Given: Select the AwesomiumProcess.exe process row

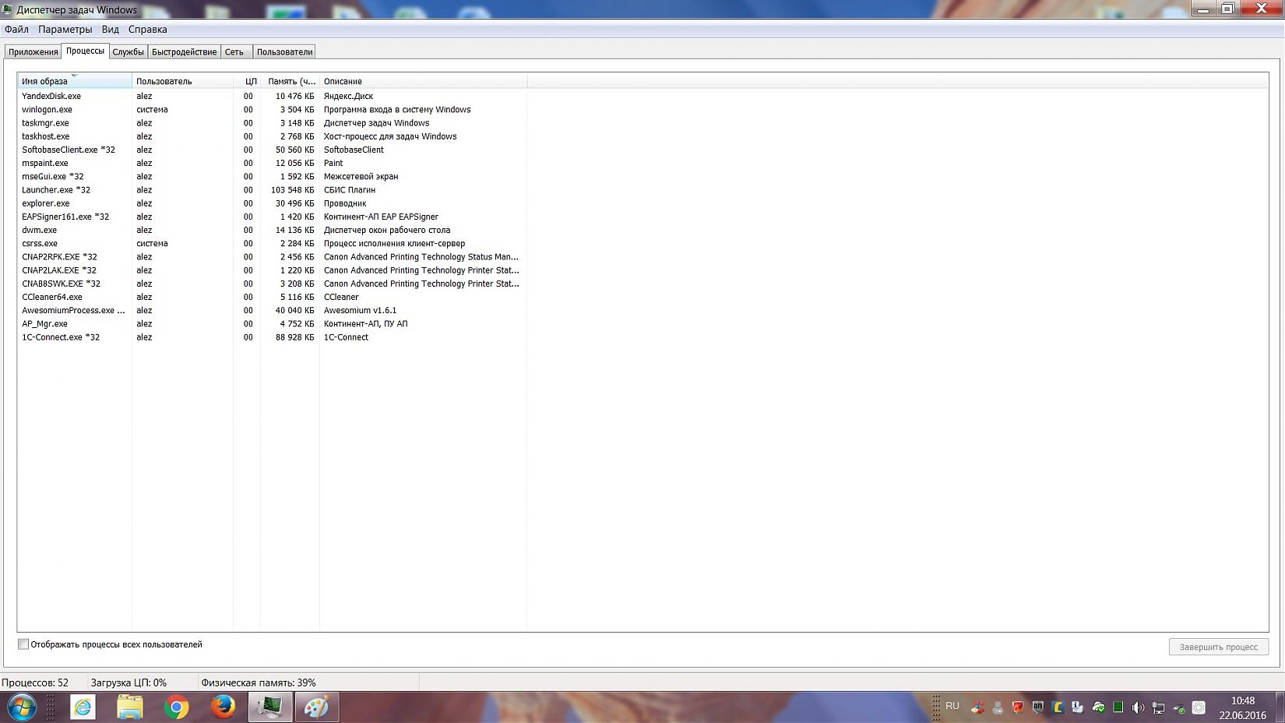Looking at the screenshot, I should (272, 311).
